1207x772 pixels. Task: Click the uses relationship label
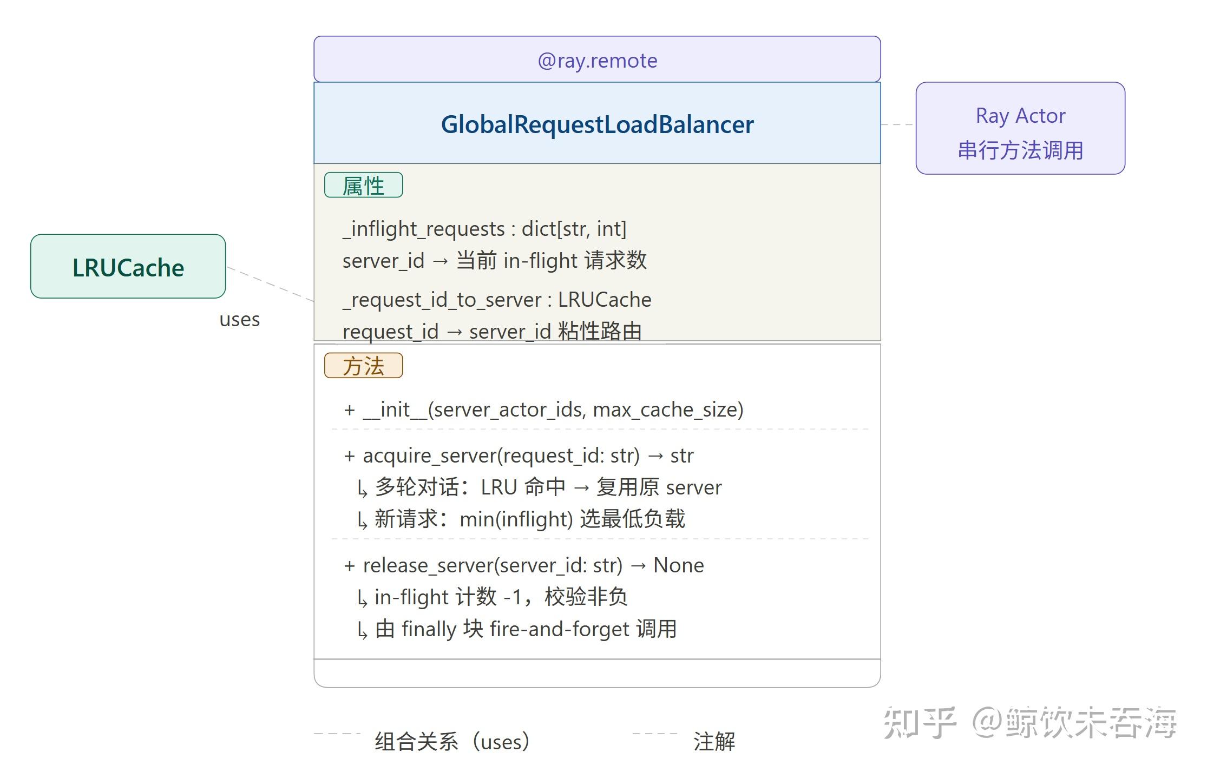(x=239, y=319)
